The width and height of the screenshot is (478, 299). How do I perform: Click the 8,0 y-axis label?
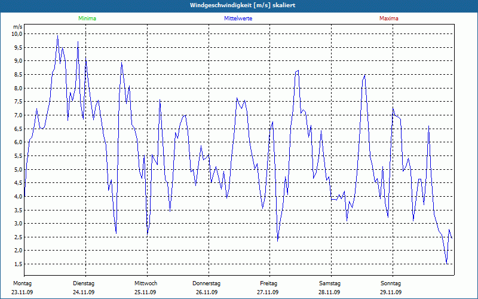point(19,88)
